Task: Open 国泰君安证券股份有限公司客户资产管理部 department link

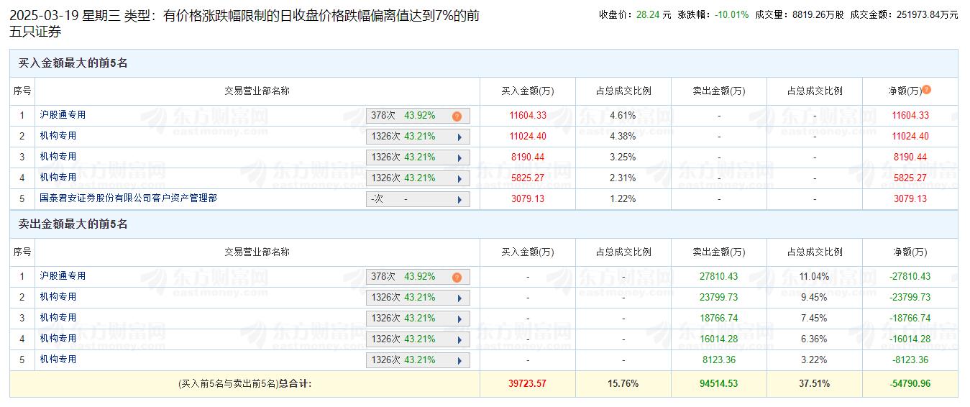Action: [x=128, y=198]
